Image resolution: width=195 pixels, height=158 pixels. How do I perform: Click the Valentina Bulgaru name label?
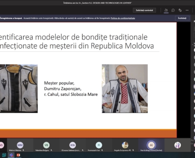pos(42,150)
